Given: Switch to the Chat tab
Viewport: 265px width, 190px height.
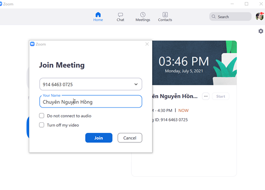Looking at the screenshot, I should click(x=121, y=17).
